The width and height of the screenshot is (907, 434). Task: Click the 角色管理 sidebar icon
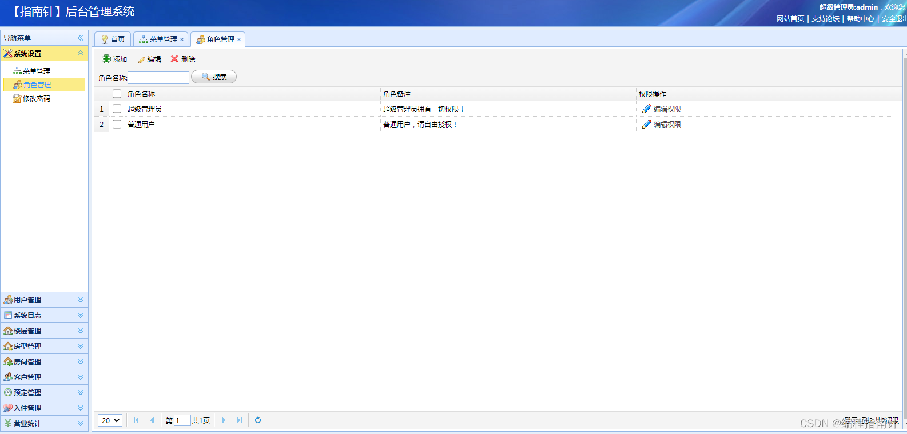[x=18, y=85]
